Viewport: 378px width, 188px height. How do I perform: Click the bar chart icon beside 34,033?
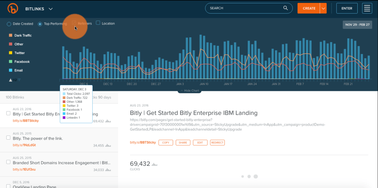(x=108, y=170)
